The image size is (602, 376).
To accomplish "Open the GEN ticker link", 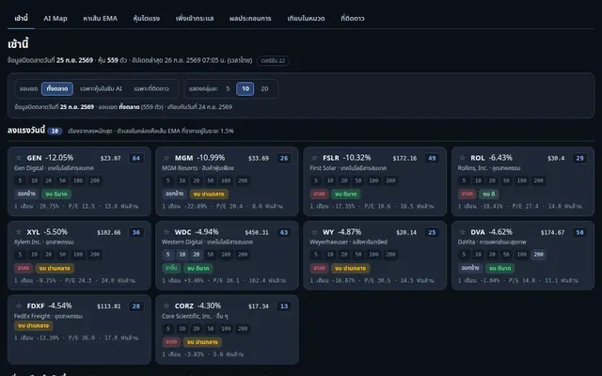I will coord(34,158).
